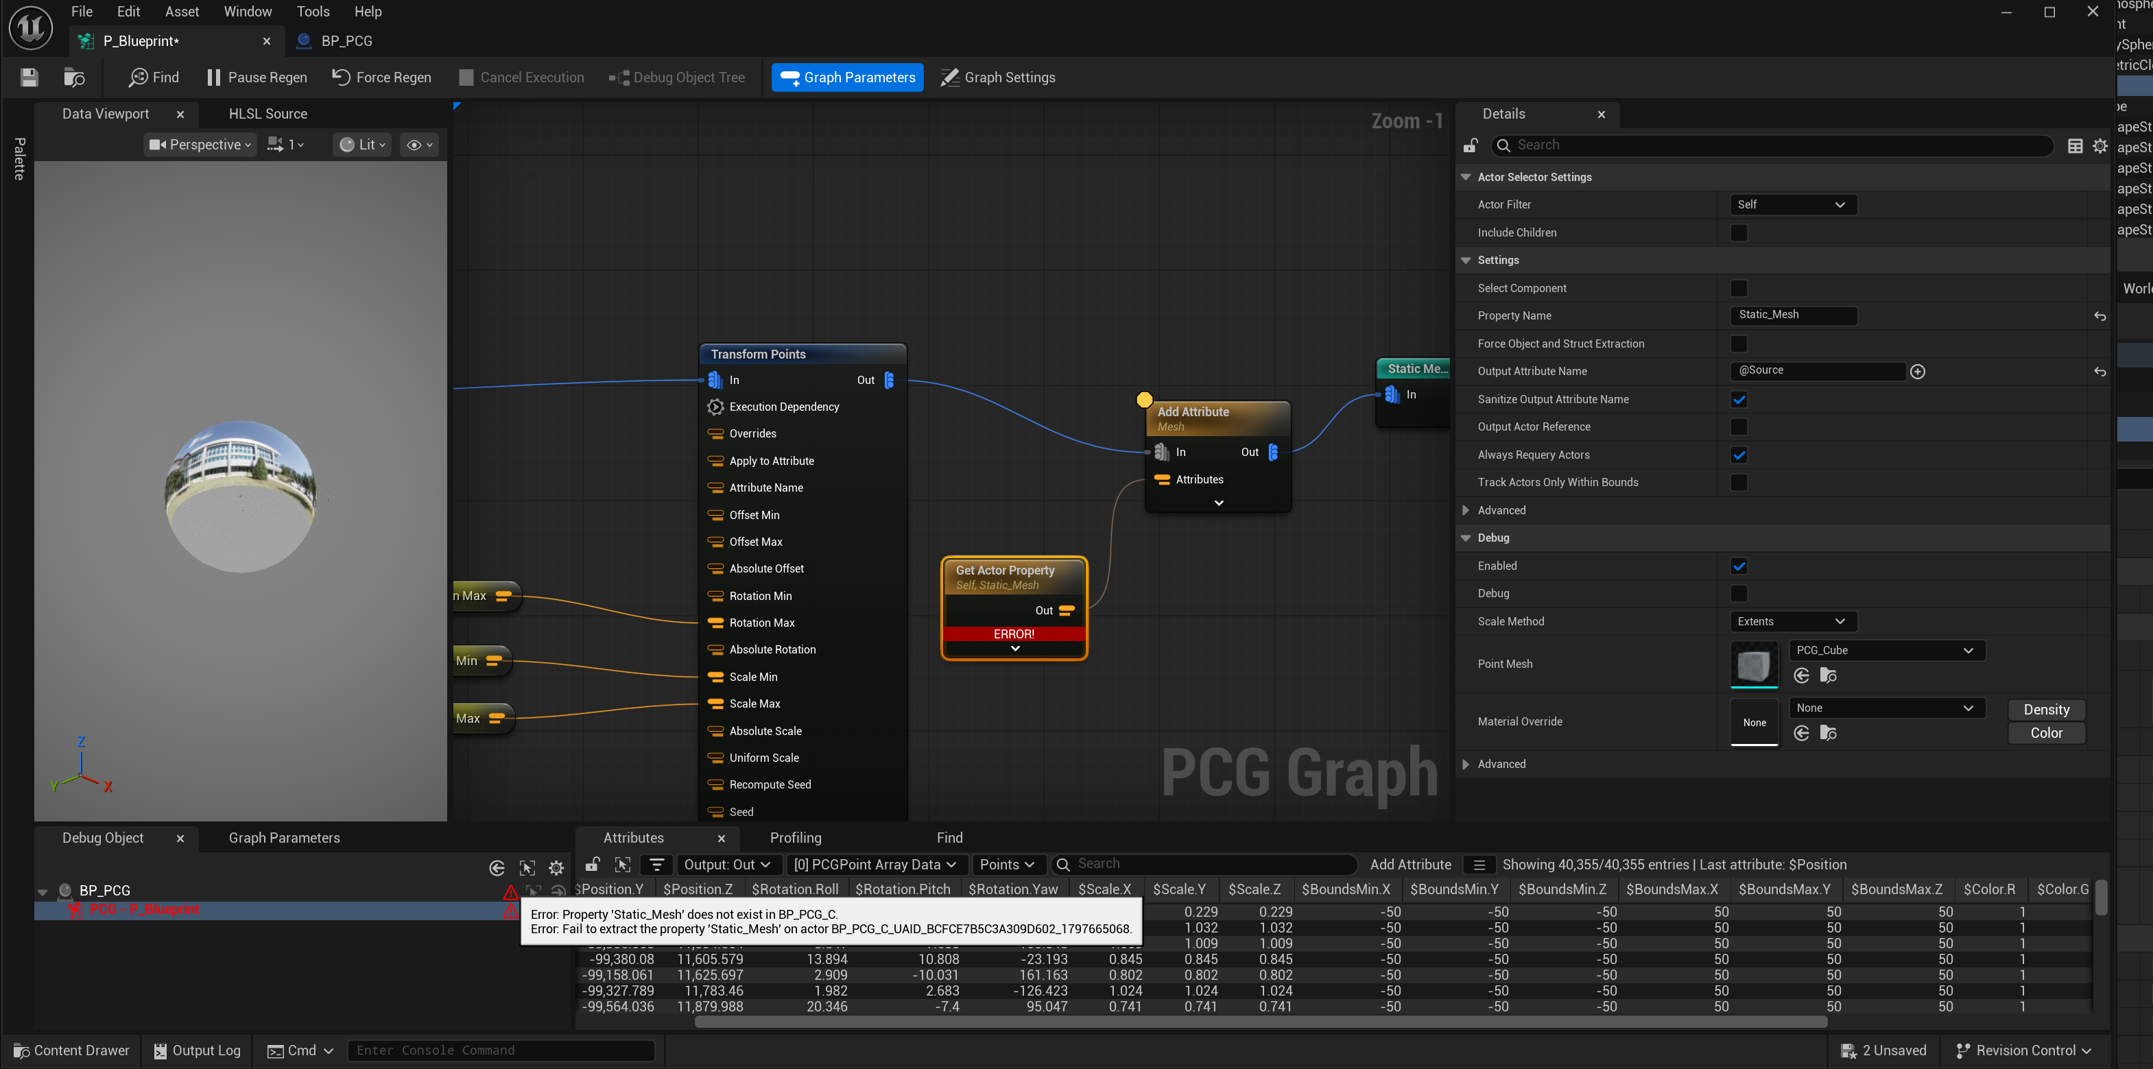Image resolution: width=2153 pixels, height=1069 pixels.
Task: Click the Details panel lock icon
Action: click(x=1470, y=145)
